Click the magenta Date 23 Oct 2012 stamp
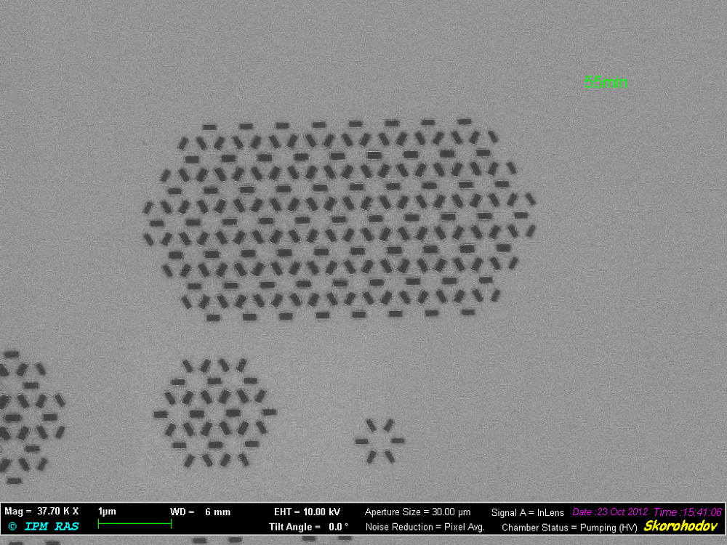The width and height of the screenshot is (727, 545). [610, 512]
